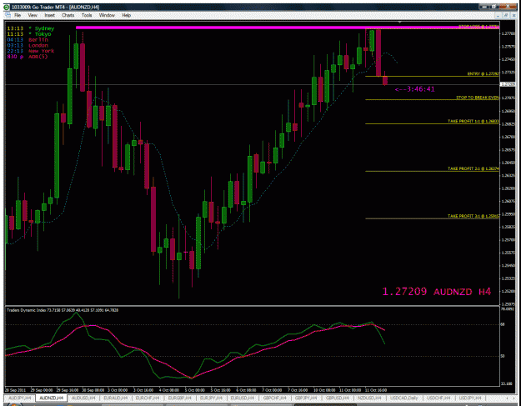Click the TAKE PROFIT 1:1 label

[473, 121]
